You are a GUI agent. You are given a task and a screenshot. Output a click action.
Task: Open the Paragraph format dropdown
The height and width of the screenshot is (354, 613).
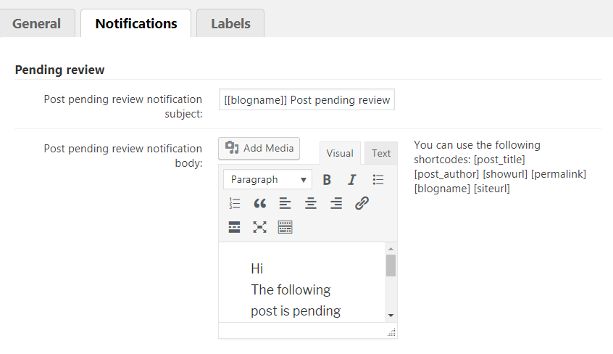point(267,180)
